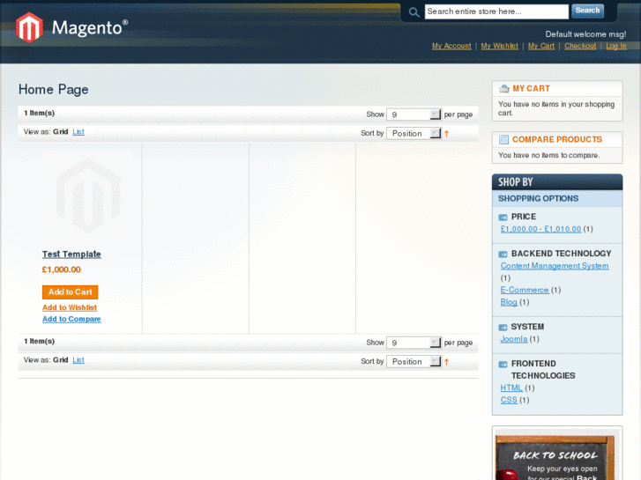This screenshot has height=480, width=641.
Task: Open Test Template product image
Action: (88, 196)
